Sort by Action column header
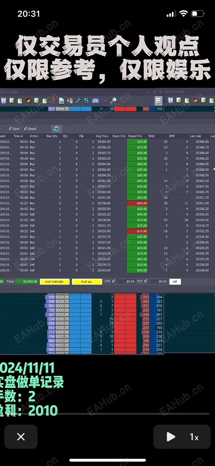The width and height of the screenshot is (215, 466). pos(34,136)
